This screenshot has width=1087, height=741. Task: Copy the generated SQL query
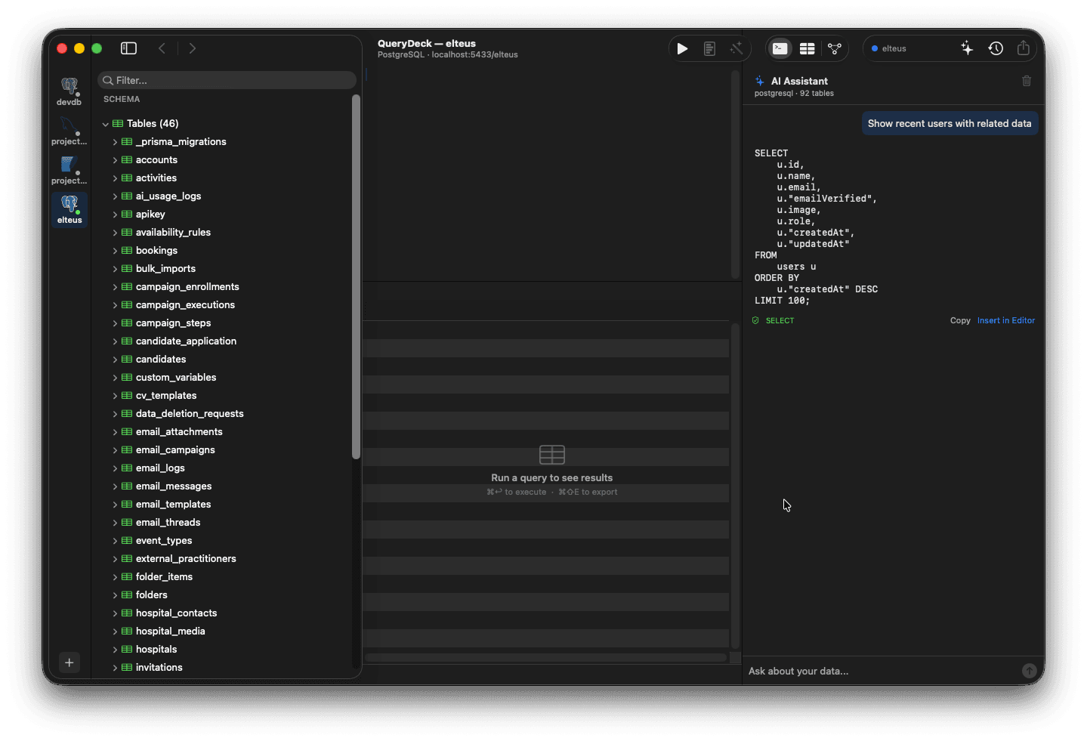(960, 320)
